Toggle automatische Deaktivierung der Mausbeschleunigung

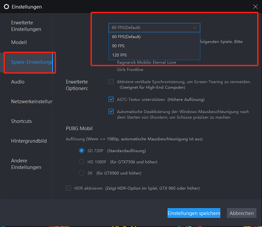coord(111,111)
